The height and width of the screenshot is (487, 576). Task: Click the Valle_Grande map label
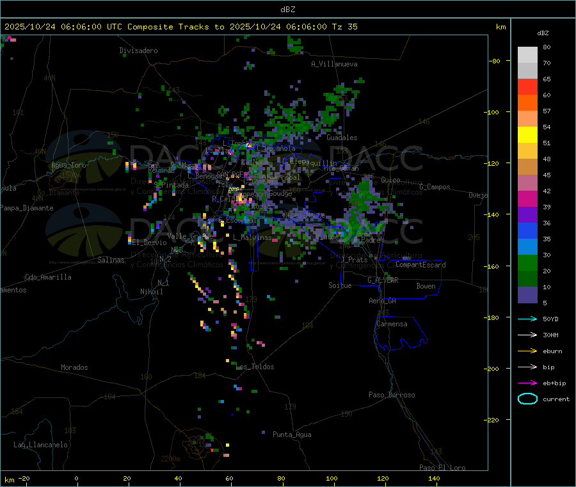pos(190,236)
